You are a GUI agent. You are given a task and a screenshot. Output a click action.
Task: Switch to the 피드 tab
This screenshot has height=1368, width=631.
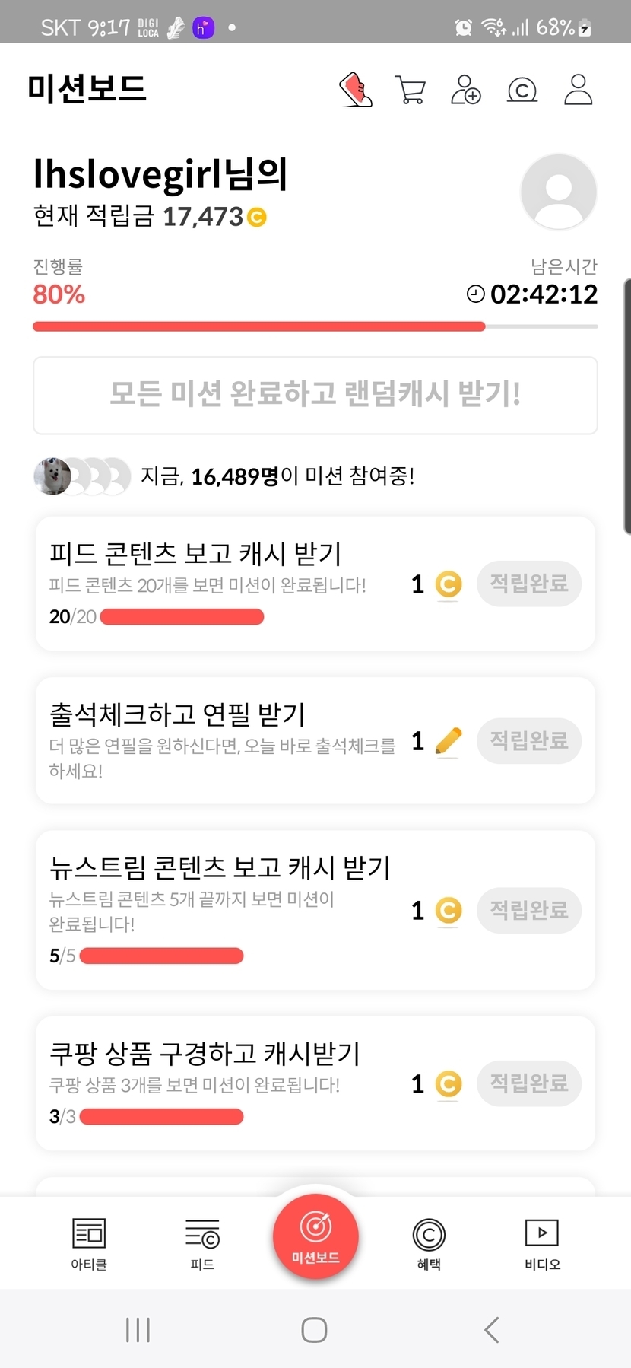coord(202,1243)
